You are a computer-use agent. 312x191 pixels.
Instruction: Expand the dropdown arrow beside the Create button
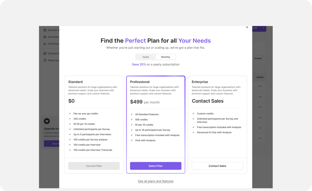(264, 28)
